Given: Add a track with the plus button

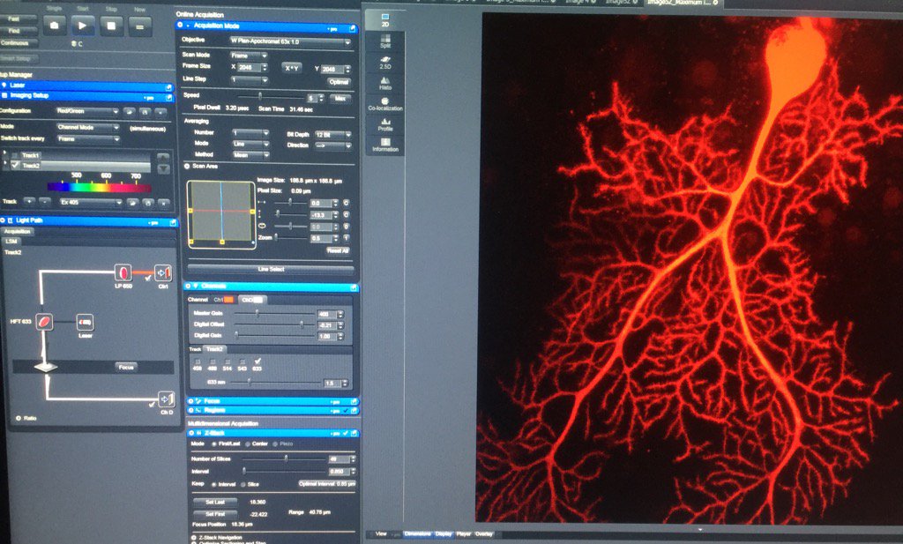Looking at the screenshot, I should pos(29,202).
